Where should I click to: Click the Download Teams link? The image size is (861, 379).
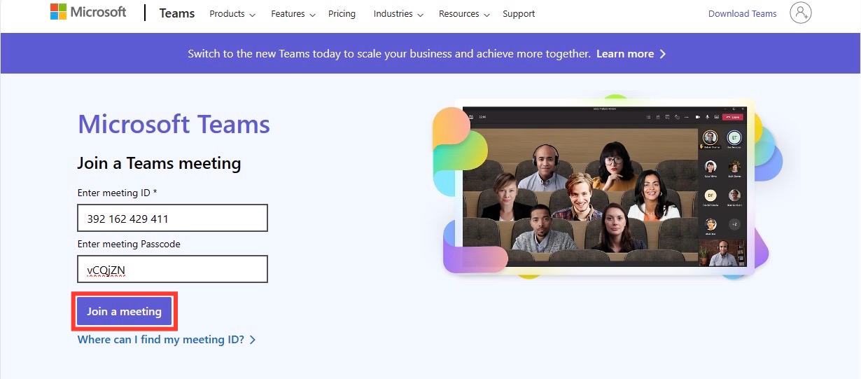point(742,13)
